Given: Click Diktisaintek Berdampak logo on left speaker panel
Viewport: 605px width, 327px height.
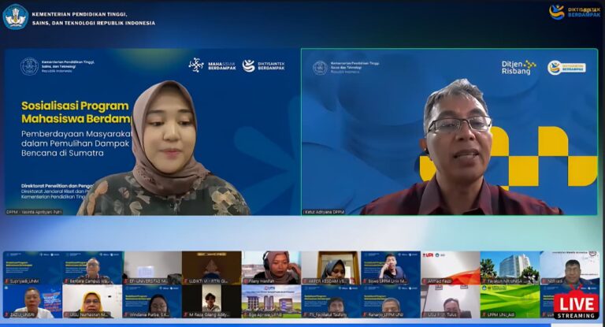Looking at the screenshot, I should click(x=263, y=65).
